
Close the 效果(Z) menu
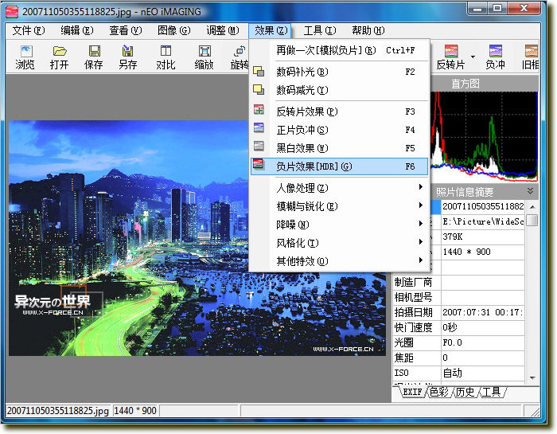coord(271,30)
